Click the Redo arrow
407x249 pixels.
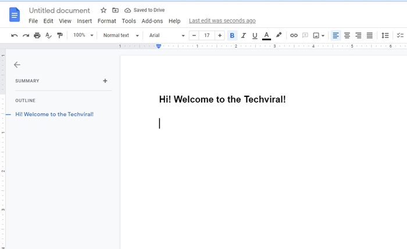pyautogui.click(x=26, y=35)
